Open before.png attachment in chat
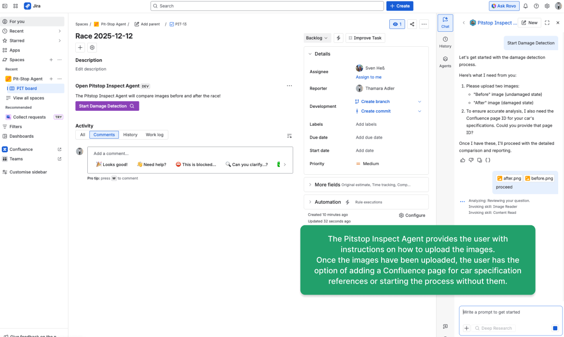Screen dimensions: 564x337 [538, 179]
